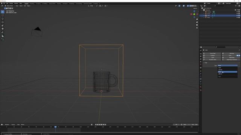Choose None in the Type list

point(227,67)
